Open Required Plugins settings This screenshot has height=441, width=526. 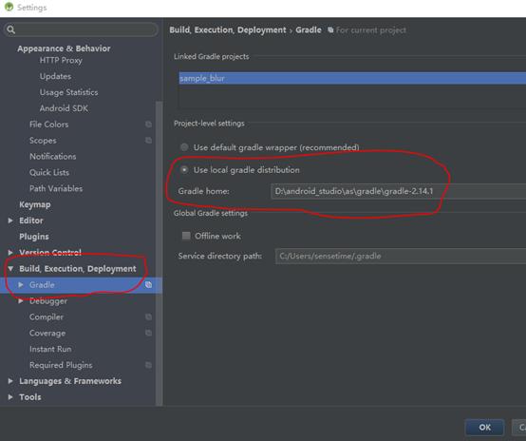point(61,365)
